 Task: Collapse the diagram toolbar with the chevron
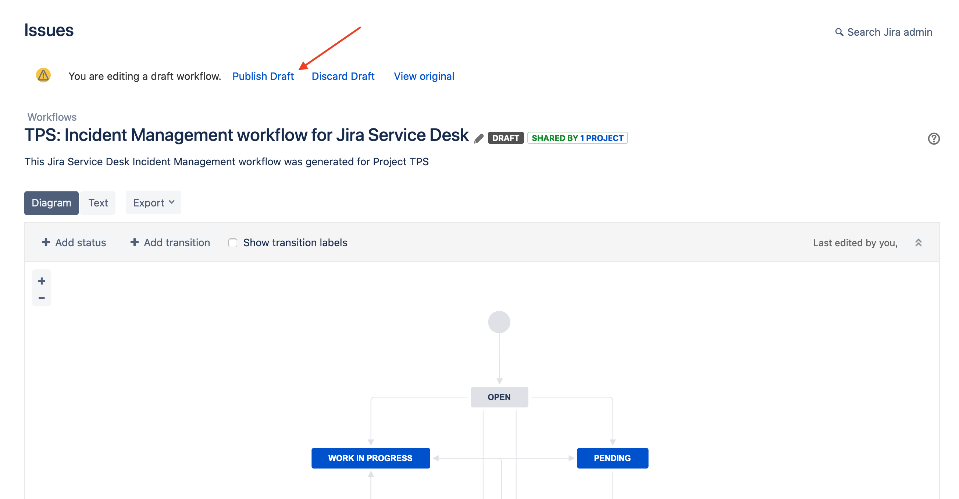(918, 242)
